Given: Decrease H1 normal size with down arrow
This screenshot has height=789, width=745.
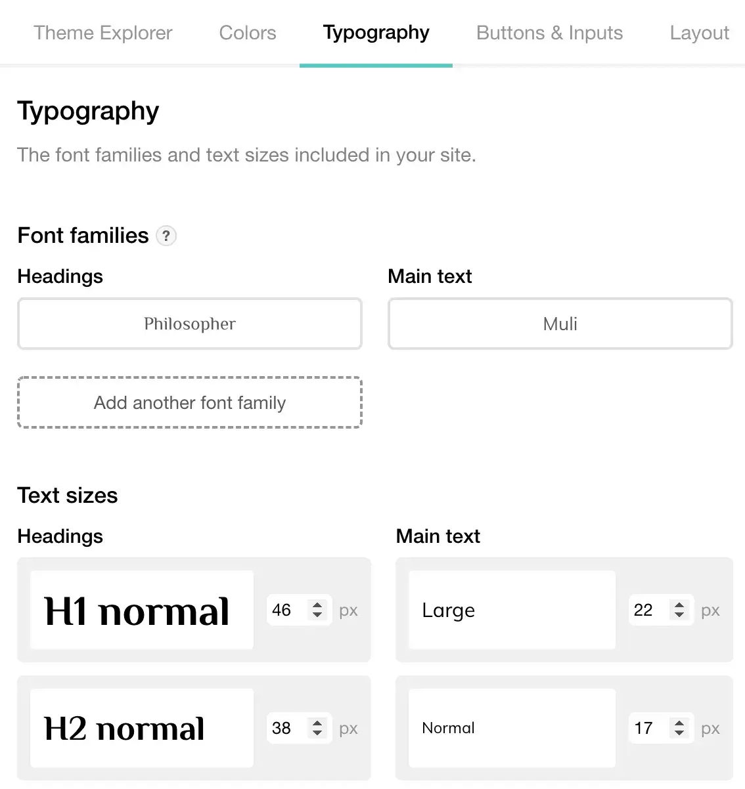Looking at the screenshot, I should (x=317, y=615).
